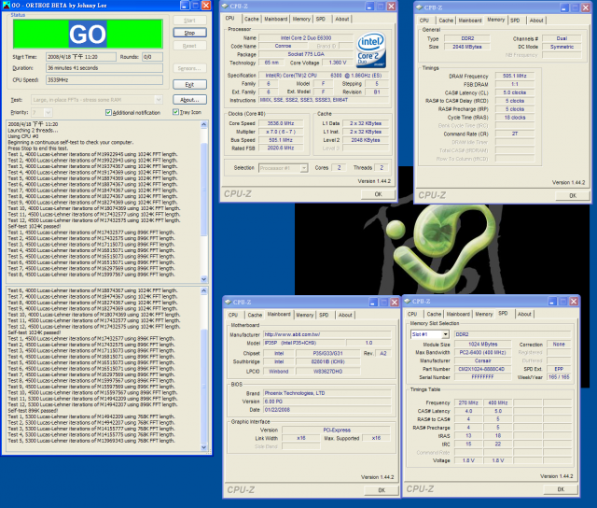Open the Slot #1 memory slot dropdown

coord(445,334)
